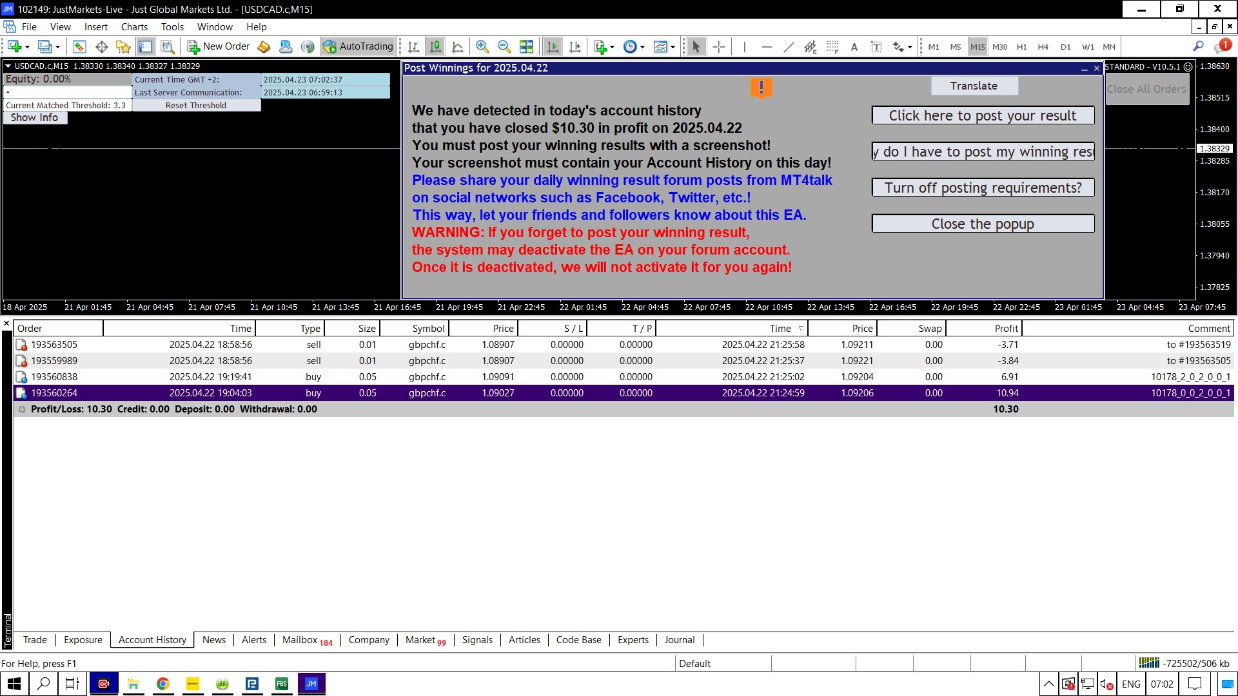Switch chart to candlesticks view
Screen dimensions: 1238x696
pyautogui.click(x=436, y=46)
